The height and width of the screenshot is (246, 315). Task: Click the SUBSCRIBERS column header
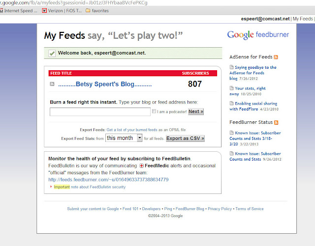[x=195, y=73]
